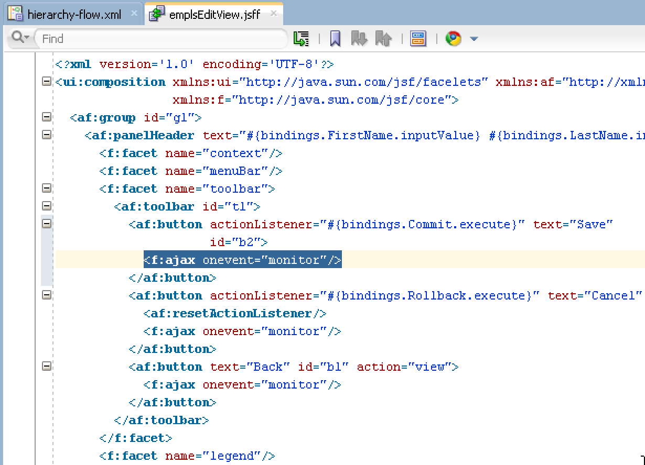Click the bindings.FirstName.inputValue expression

point(363,136)
